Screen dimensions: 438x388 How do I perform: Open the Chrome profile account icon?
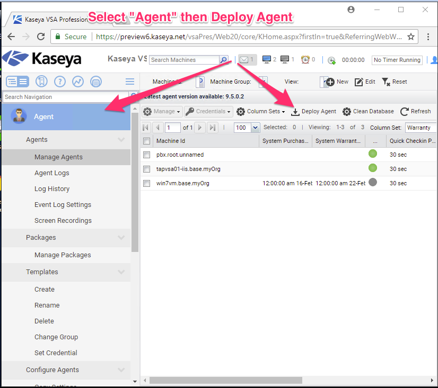[x=351, y=10]
